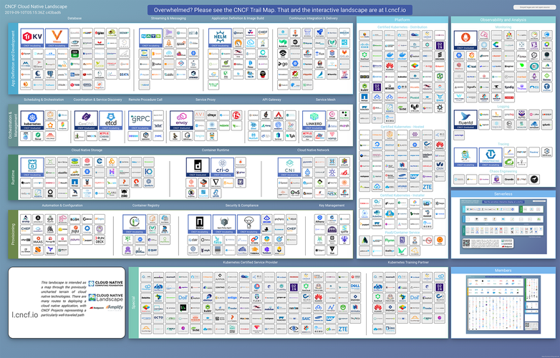Click the Kubernetes Training Partner label
This screenshot has width=560, height=358.
tap(408, 262)
